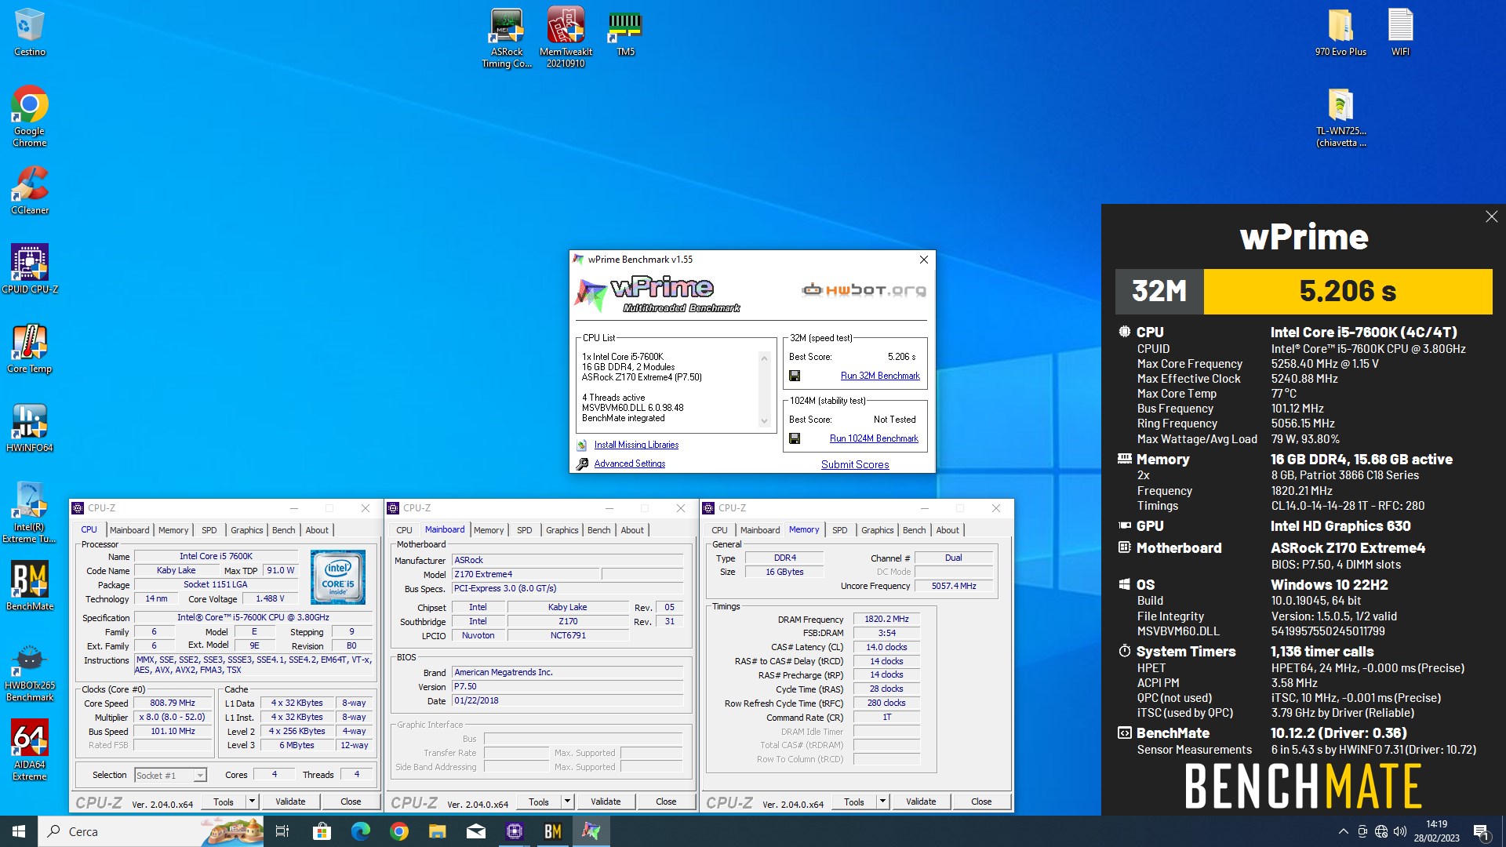Open File Explorer on taskbar
Screen dimensions: 1506x847
(437, 831)
